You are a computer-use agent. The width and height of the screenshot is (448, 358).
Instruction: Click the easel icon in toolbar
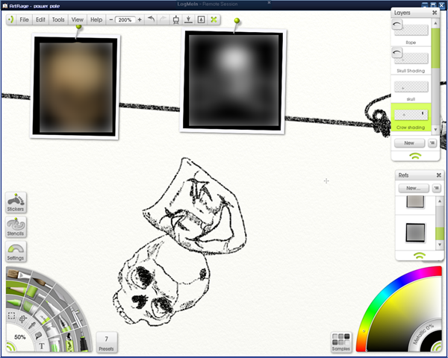pos(175,19)
